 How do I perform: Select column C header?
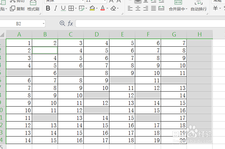(70, 35)
